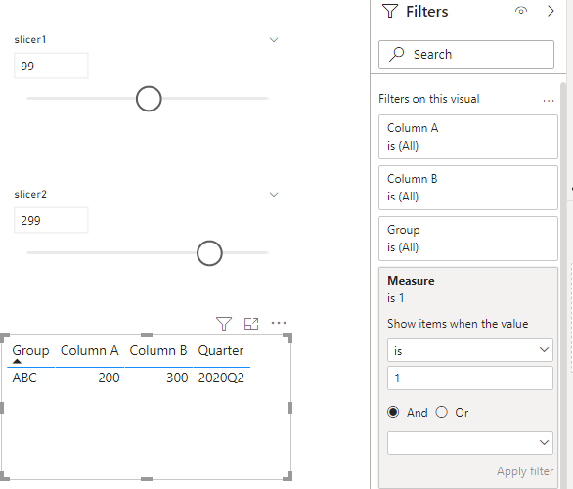The height and width of the screenshot is (489, 573).
Task: Toggle the Filters pane eye visibility icon
Action: 521,11
